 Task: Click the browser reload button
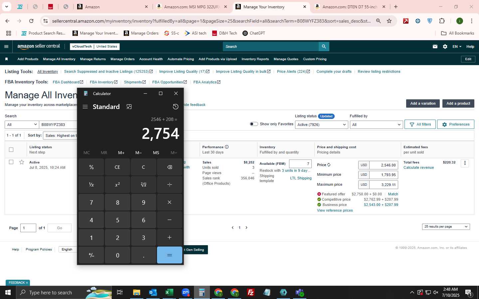click(31, 21)
